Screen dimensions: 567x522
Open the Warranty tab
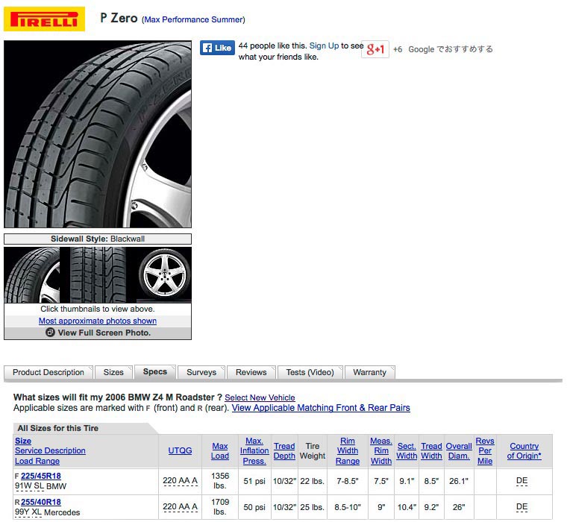(369, 372)
